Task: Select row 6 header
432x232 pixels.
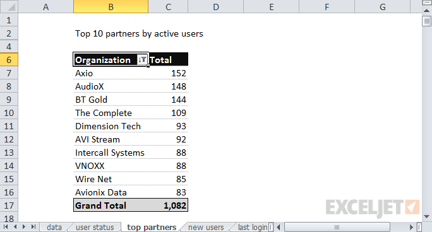Action: (9, 60)
